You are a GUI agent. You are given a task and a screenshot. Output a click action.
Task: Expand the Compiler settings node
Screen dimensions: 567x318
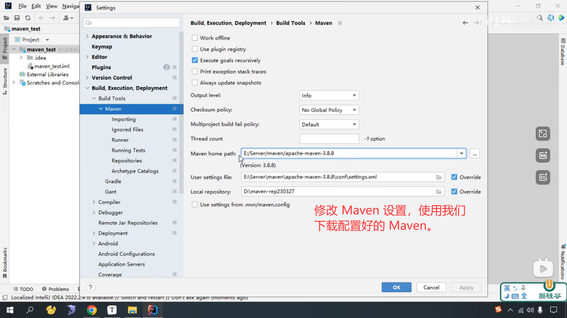94,202
